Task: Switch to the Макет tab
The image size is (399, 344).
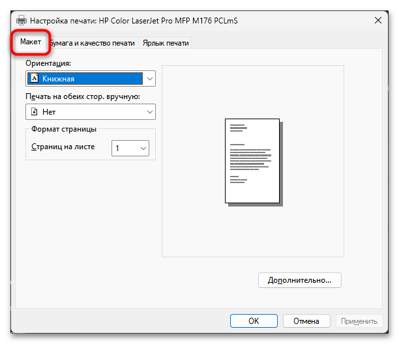Action: coord(31,42)
